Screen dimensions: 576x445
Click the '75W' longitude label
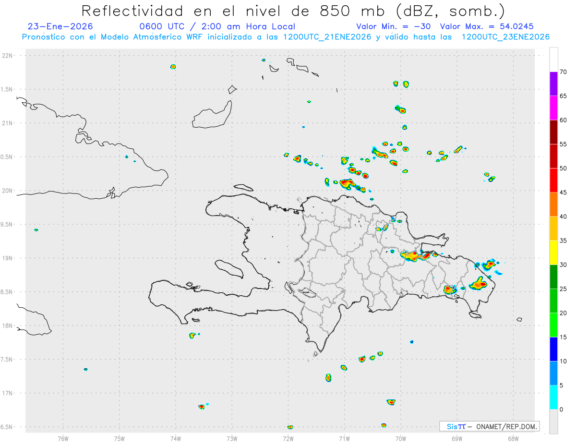click(x=119, y=438)
